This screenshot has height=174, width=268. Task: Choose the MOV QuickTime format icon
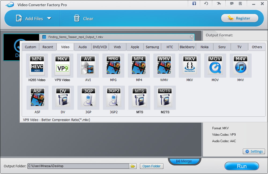(215, 65)
